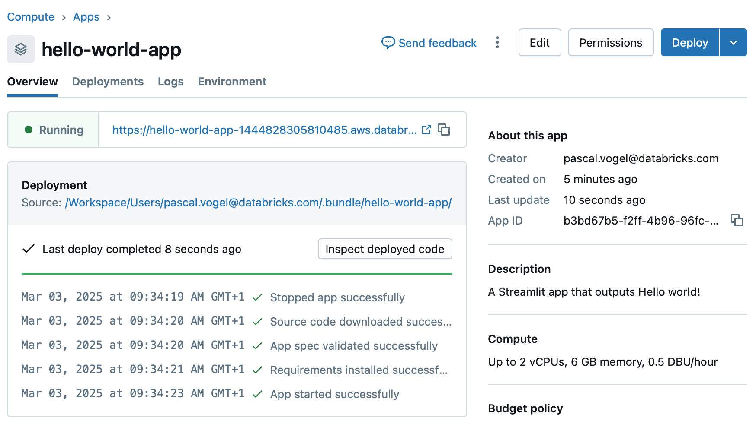
Task: Click the Send feedback link
Action: [x=429, y=43]
